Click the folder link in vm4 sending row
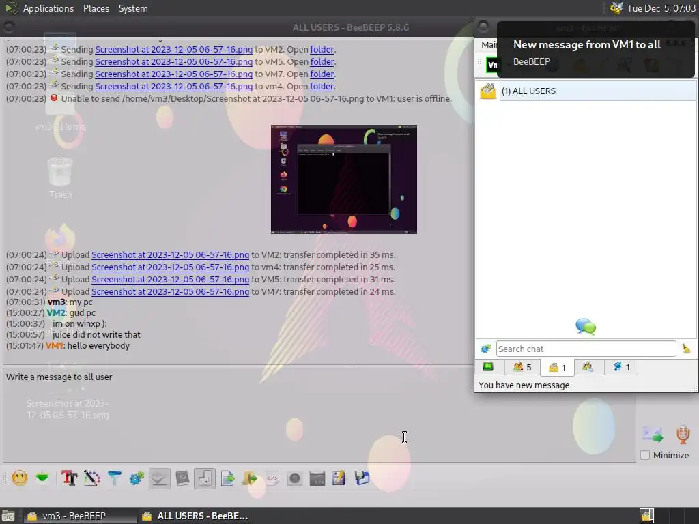699x524 pixels. click(x=322, y=86)
